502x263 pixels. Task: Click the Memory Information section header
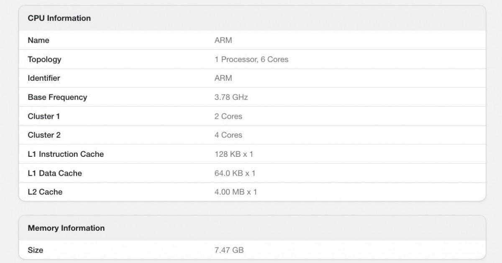(66, 228)
